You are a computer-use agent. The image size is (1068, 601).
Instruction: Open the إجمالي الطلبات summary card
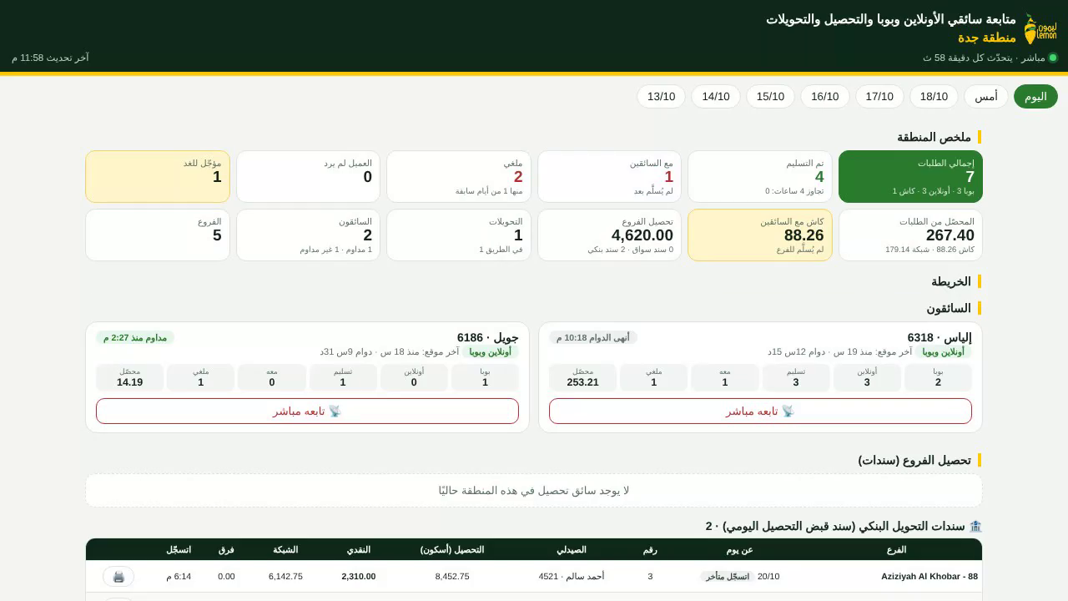click(910, 176)
